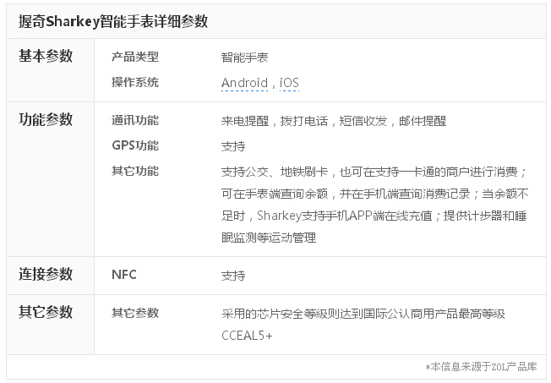Click the NFC label
The width and height of the screenshot is (551, 383).
point(124,275)
